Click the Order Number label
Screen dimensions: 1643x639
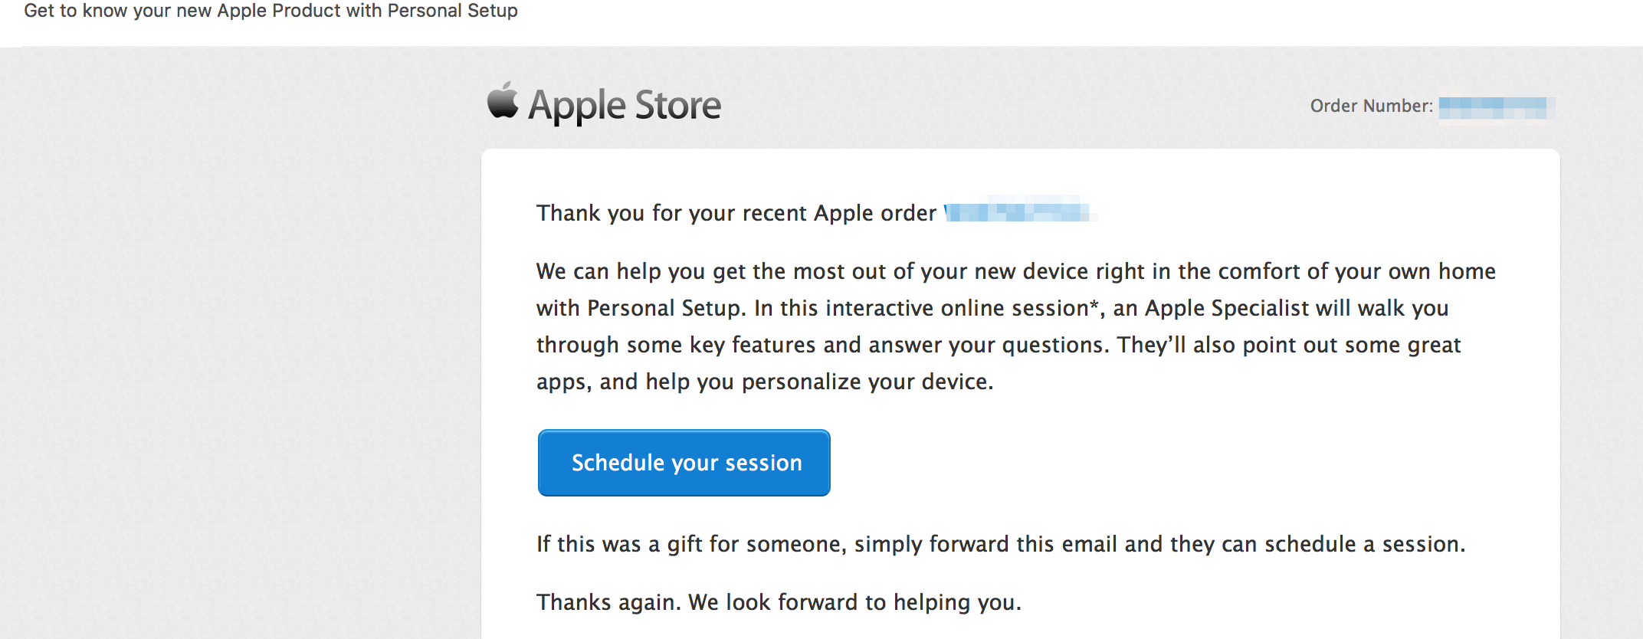coord(1371,106)
